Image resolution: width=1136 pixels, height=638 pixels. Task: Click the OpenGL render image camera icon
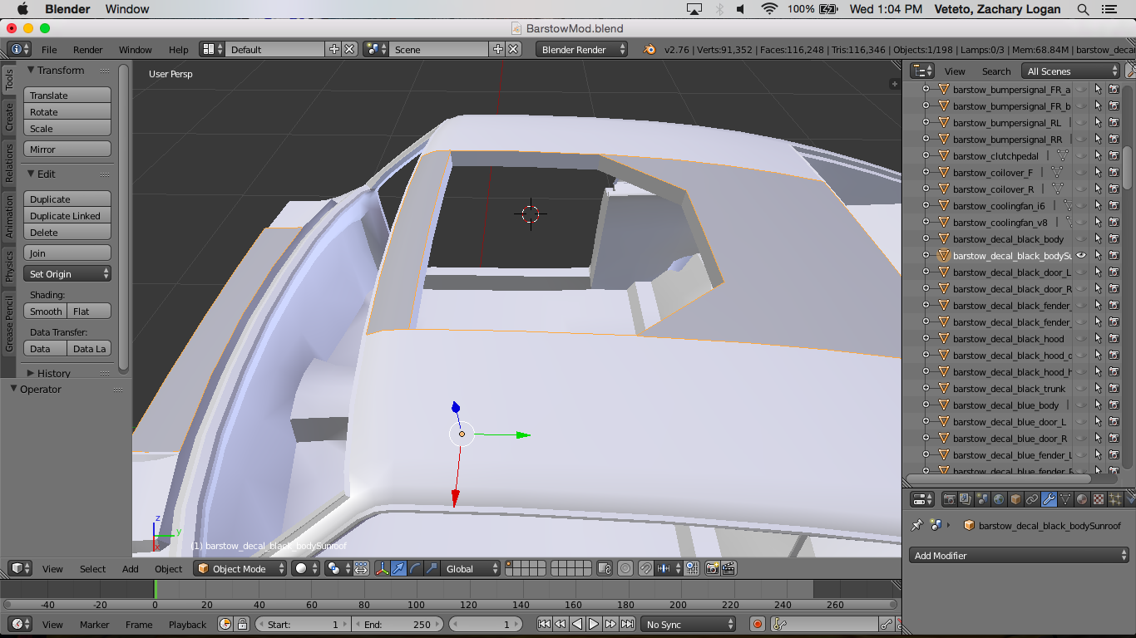click(x=712, y=568)
